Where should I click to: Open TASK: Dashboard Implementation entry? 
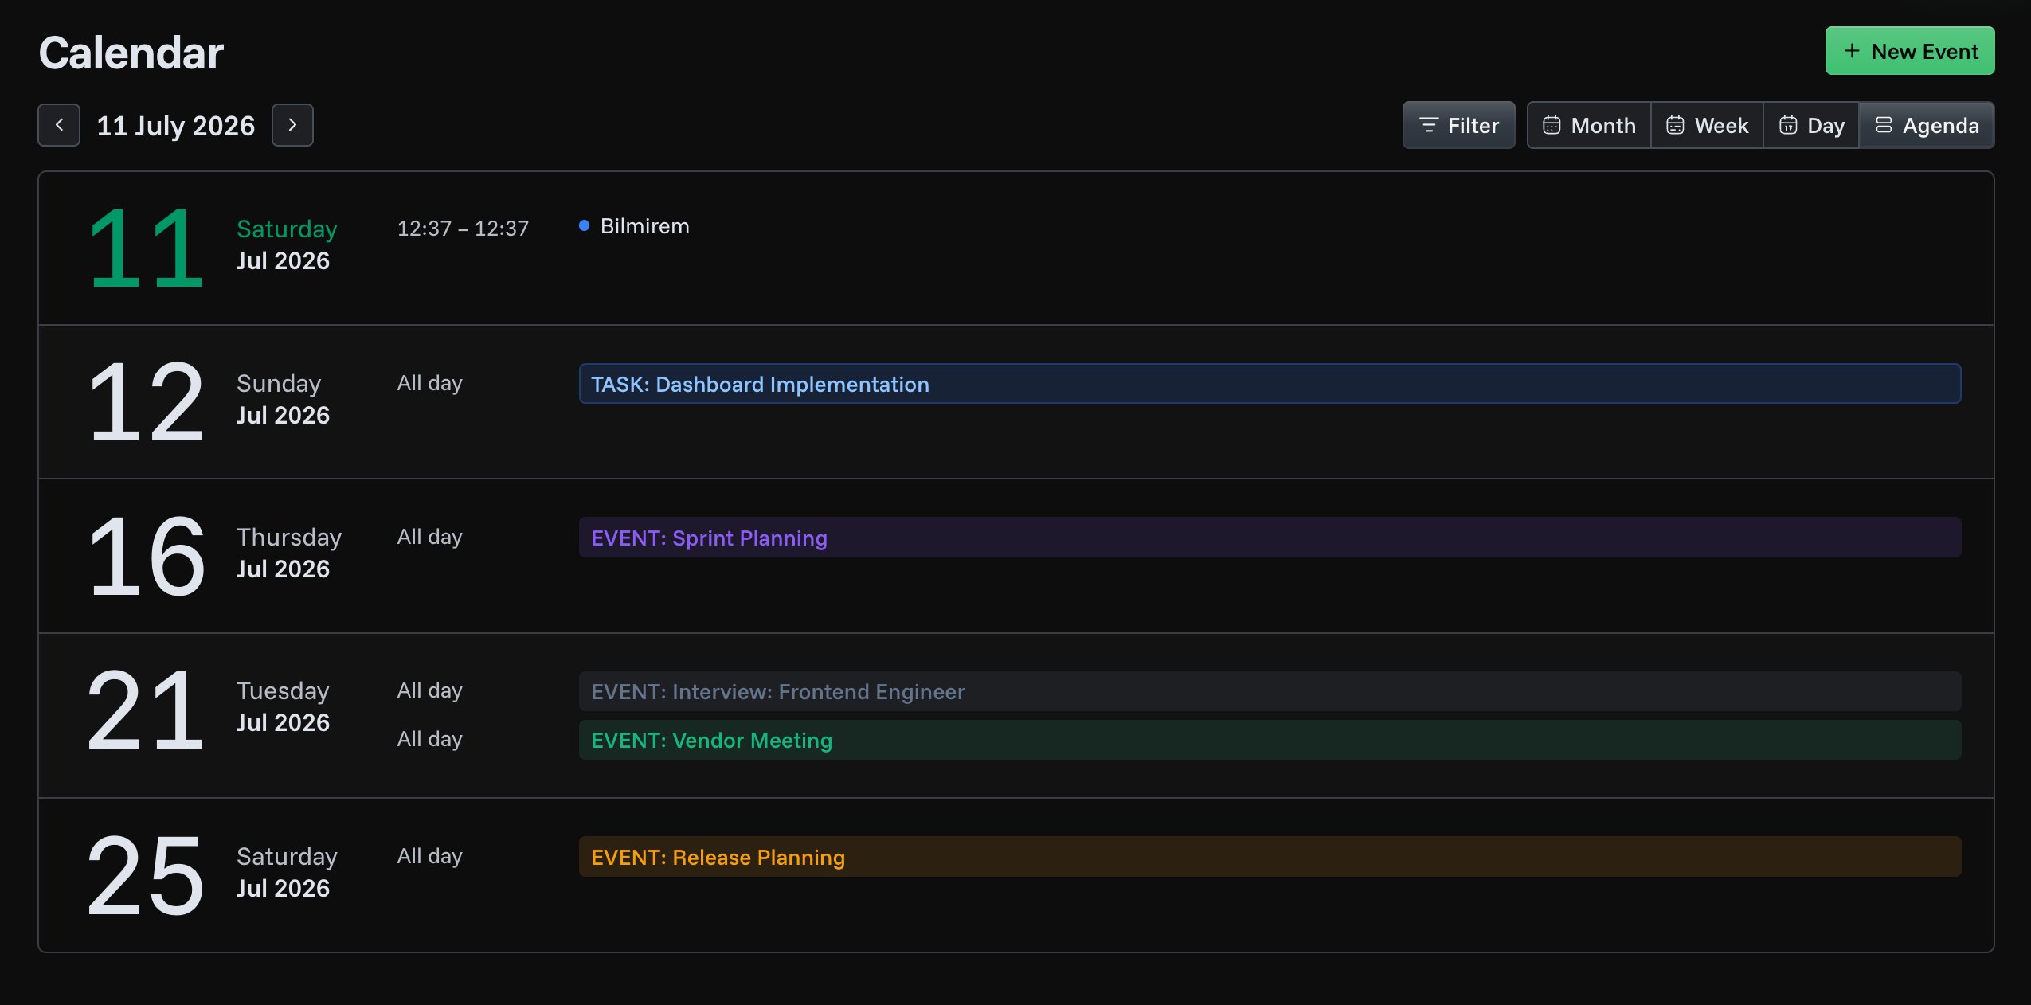(1270, 384)
